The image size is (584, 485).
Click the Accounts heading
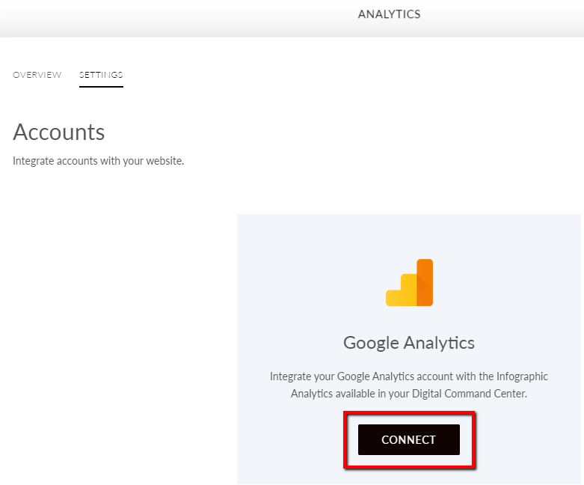(x=59, y=132)
